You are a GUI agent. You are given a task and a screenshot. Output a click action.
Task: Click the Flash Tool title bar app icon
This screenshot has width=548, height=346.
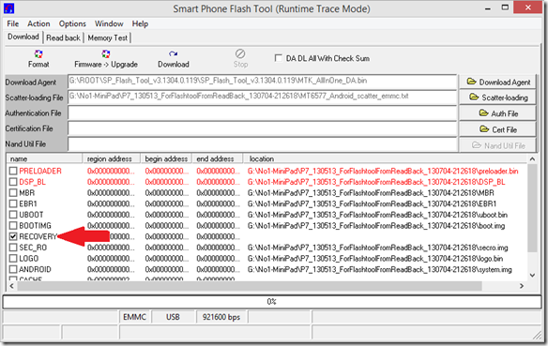8,8
